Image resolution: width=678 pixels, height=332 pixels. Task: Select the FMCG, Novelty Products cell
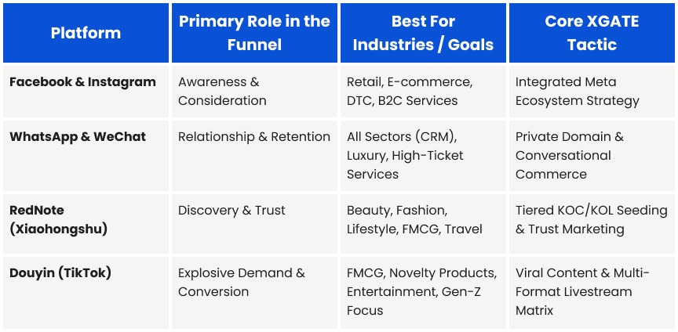click(421, 291)
